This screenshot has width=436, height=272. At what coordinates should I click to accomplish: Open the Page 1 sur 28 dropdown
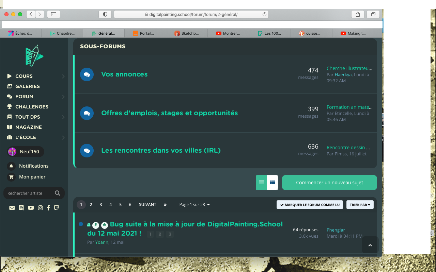[194, 205]
